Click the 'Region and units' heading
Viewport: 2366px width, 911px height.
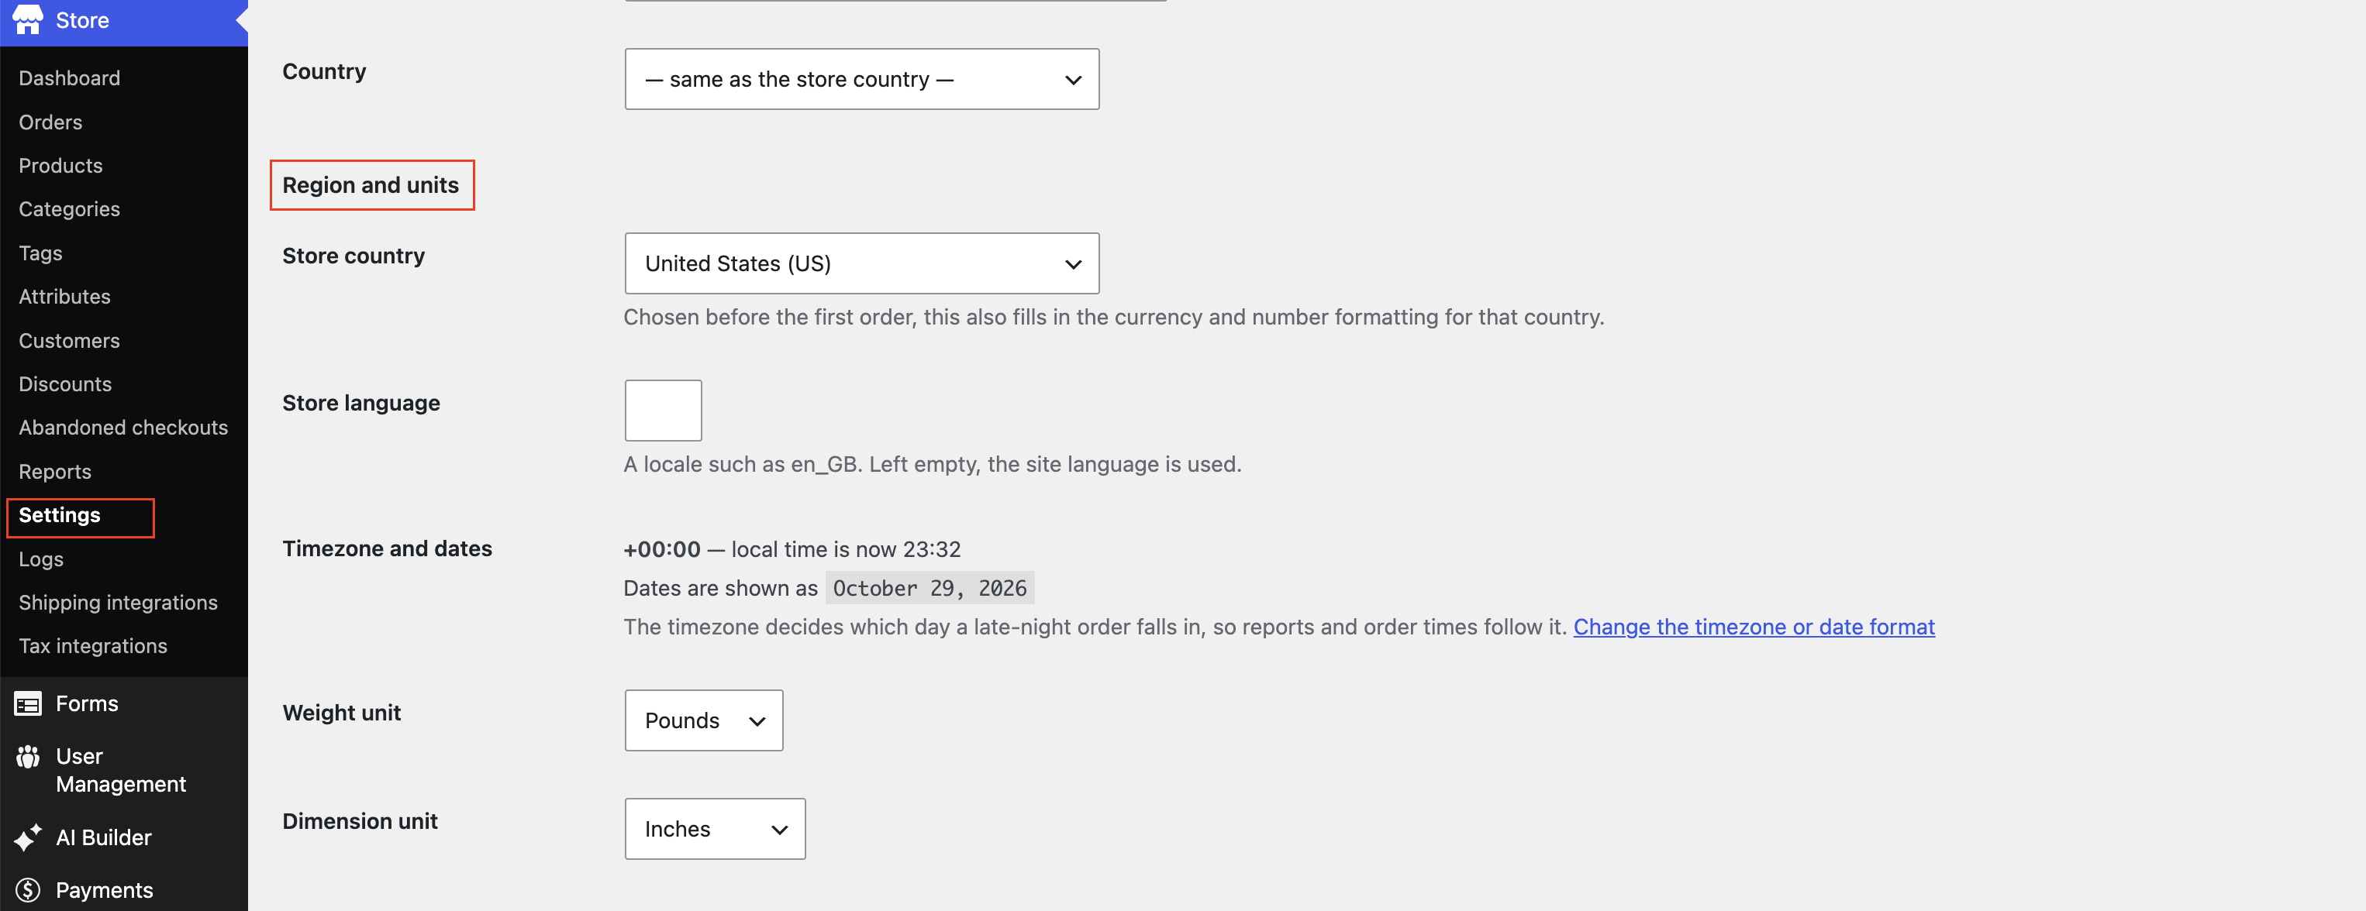click(371, 185)
